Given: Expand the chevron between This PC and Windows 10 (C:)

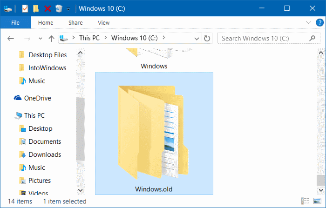Looking at the screenshot, I should click(106, 38).
